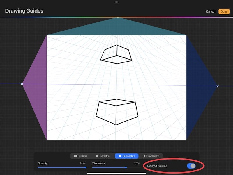Switch to the Symmetry tab
Viewport: 233px width, 175px height.
(151, 156)
